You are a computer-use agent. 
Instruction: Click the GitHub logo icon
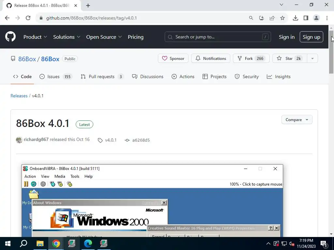click(x=10, y=36)
